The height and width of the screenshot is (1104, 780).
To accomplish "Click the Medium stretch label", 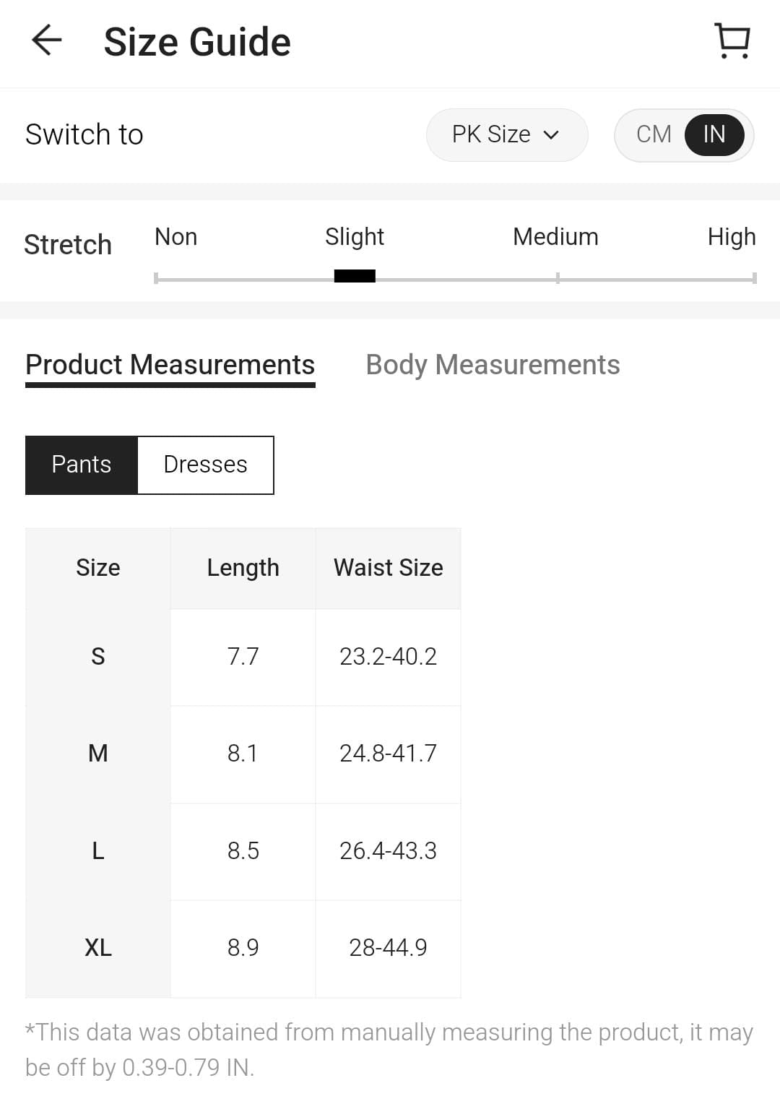I will point(555,237).
